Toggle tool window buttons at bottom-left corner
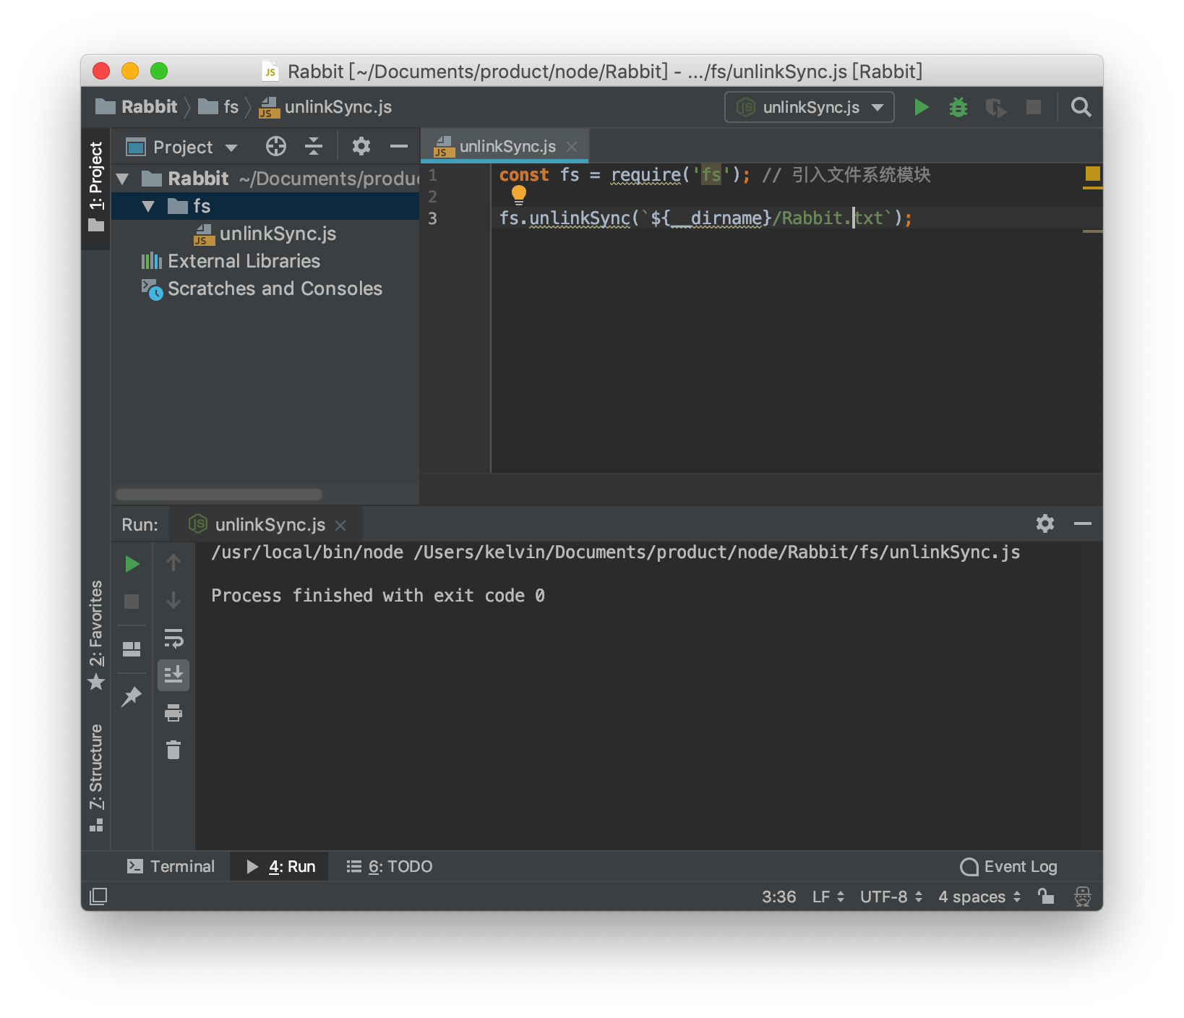This screenshot has width=1184, height=1018. (x=98, y=897)
